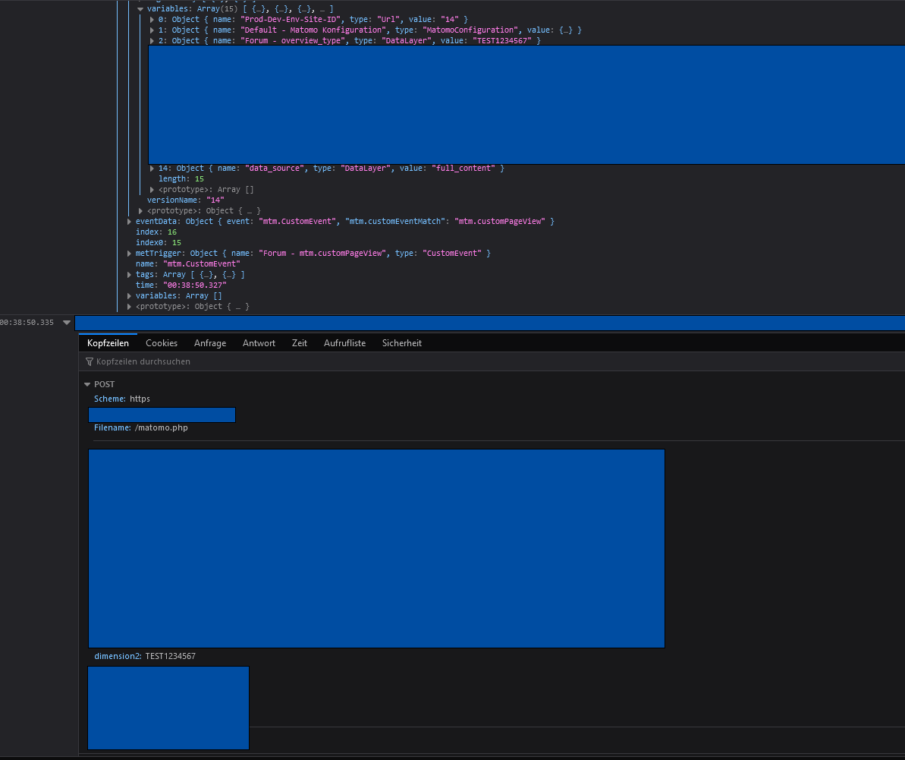905x760 pixels.
Task: Switch to the Cookies tab
Action: tap(161, 342)
